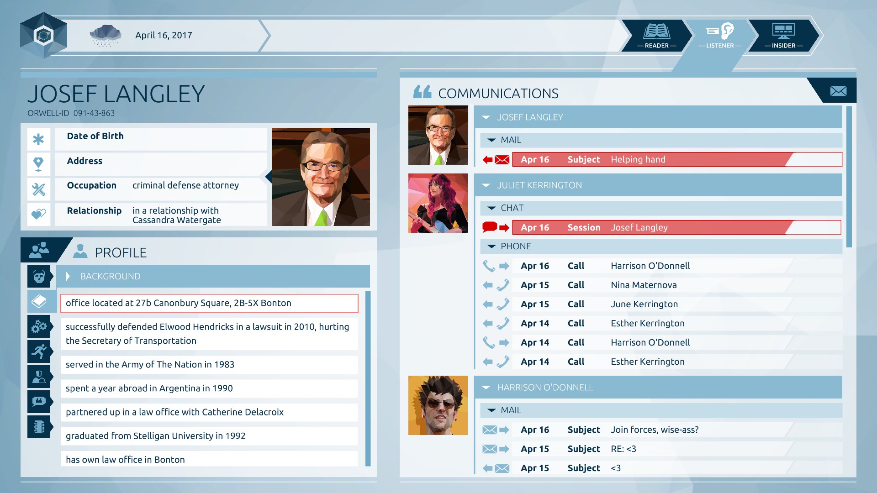Click the empty Address field
Image resolution: width=877 pixels, height=493 pixels.
click(x=161, y=164)
